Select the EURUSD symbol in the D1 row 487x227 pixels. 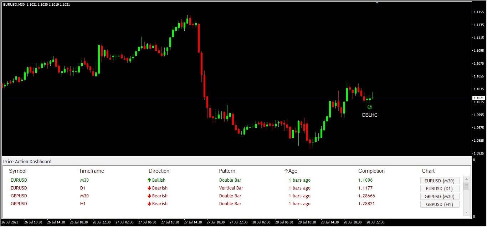pos(19,188)
